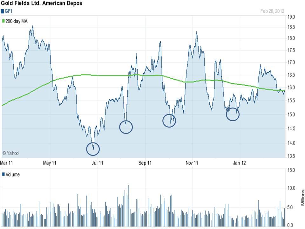This screenshot has height=229, width=305.
Task: Click the 14.5 price axis value
Action: click(x=291, y=128)
